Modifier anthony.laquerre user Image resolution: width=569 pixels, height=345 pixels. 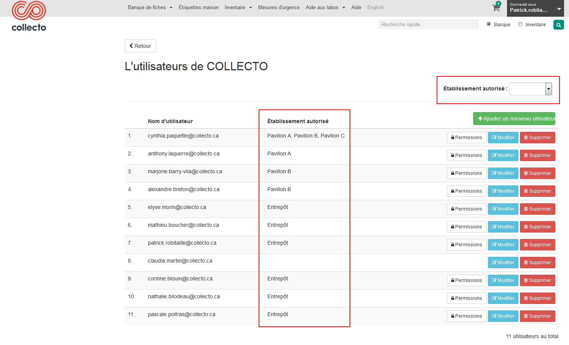pyautogui.click(x=503, y=155)
